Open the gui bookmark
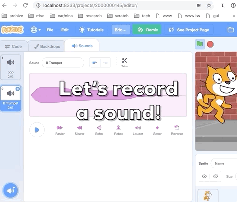Viewport: 237px width, 202px height. point(213,16)
